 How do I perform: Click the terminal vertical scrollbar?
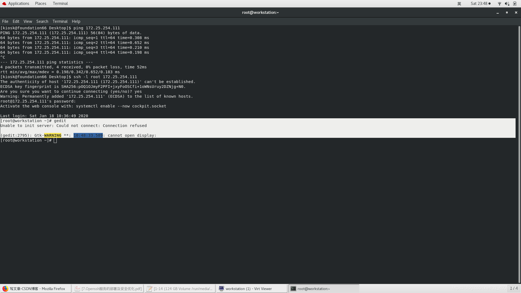(519, 154)
